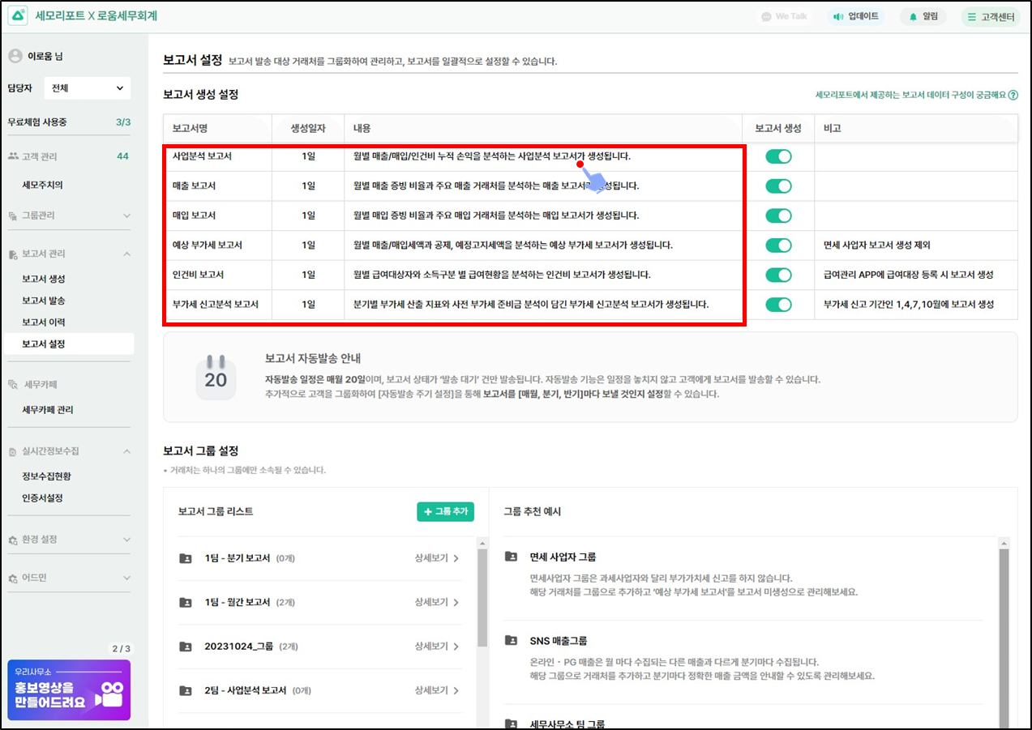This screenshot has height=730, width=1032.
Task: Open We Talk chat
Action: (784, 16)
